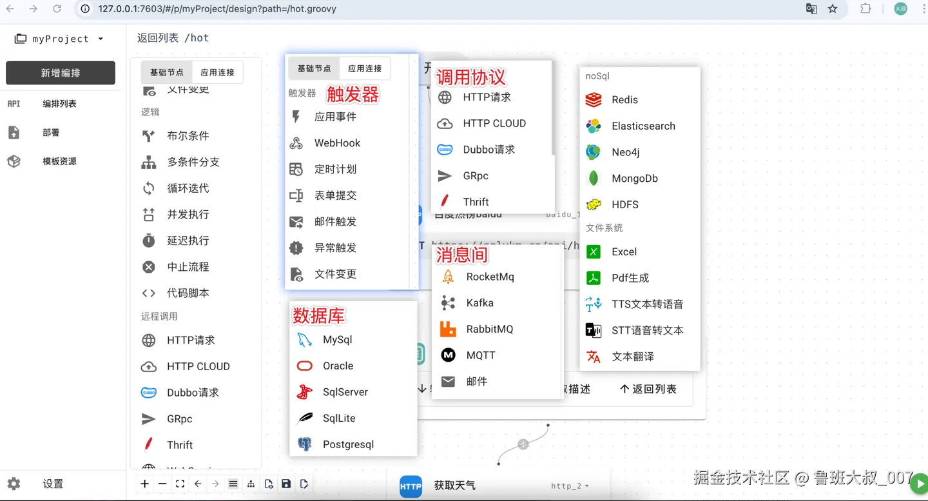Click the 新增编排 button
The height and width of the screenshot is (501, 928).
coord(61,73)
